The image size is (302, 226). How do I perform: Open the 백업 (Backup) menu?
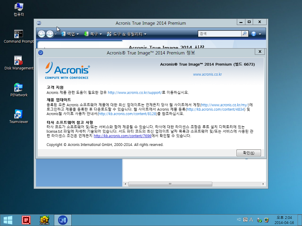point(70,34)
